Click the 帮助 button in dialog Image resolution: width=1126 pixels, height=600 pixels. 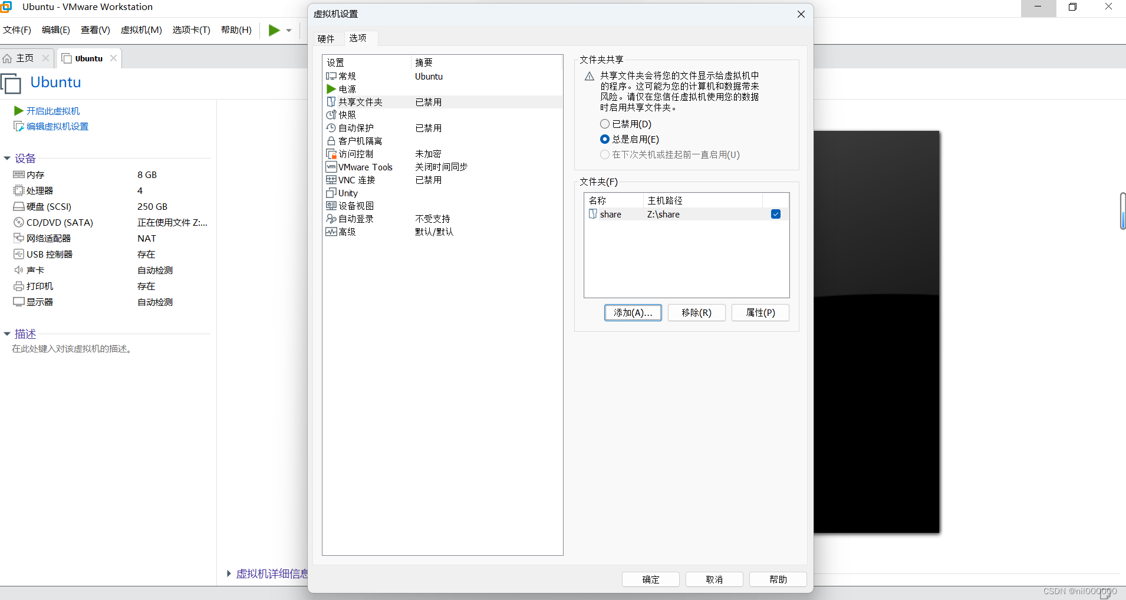coord(778,579)
